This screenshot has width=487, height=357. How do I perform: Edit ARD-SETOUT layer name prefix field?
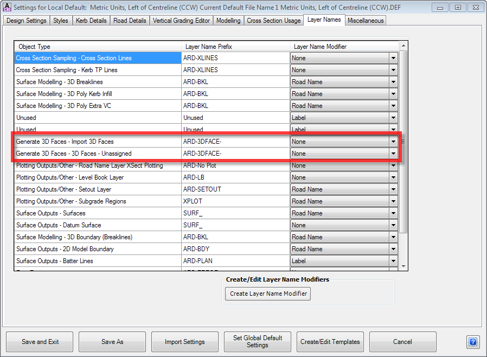click(x=235, y=189)
